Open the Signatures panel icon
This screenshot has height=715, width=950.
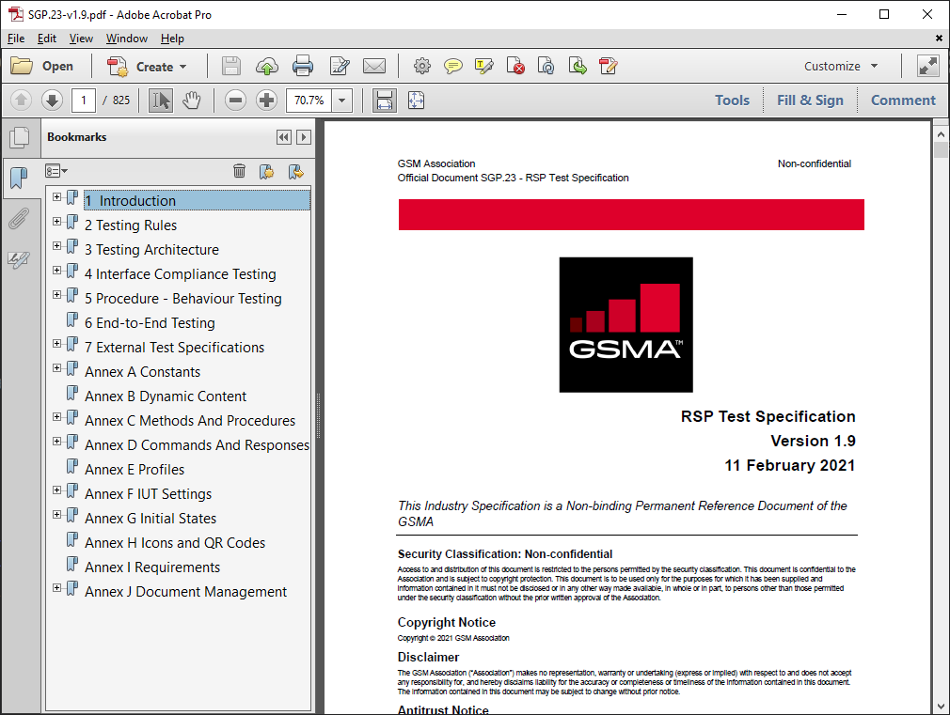click(x=20, y=259)
